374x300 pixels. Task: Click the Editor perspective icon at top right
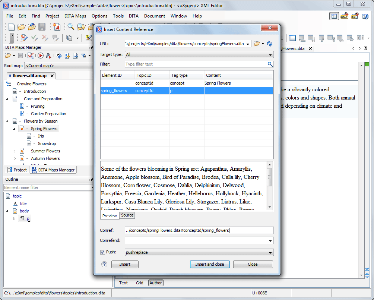click(x=334, y=16)
